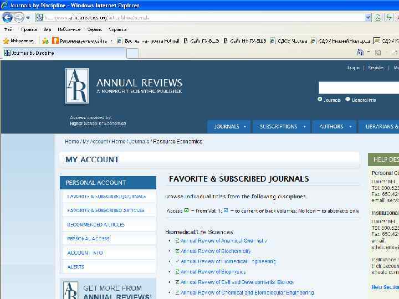Click the Help Section link
This screenshot has width=399, height=299.
click(x=385, y=287)
